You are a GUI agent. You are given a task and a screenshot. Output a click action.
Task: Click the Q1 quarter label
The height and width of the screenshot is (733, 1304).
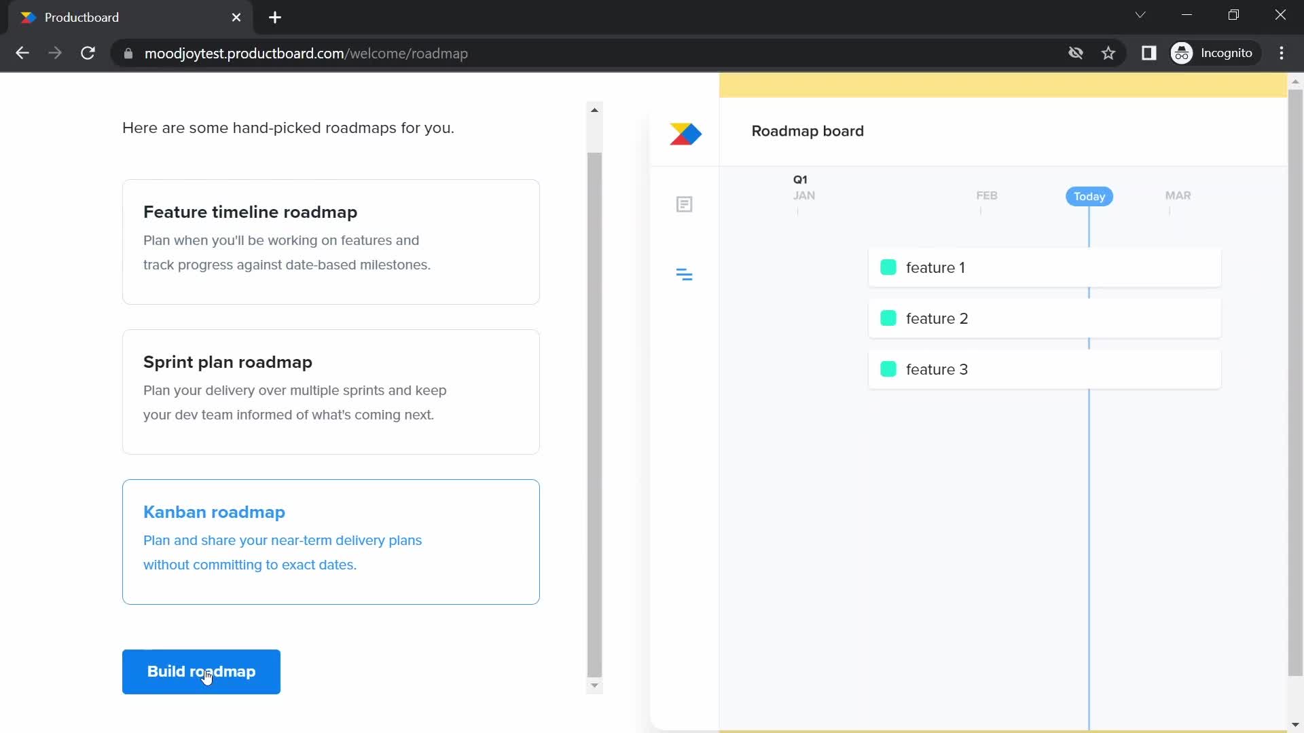coord(800,179)
